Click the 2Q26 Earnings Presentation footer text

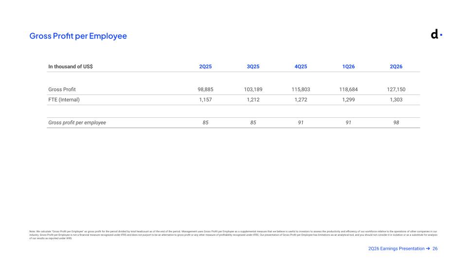[396, 249]
